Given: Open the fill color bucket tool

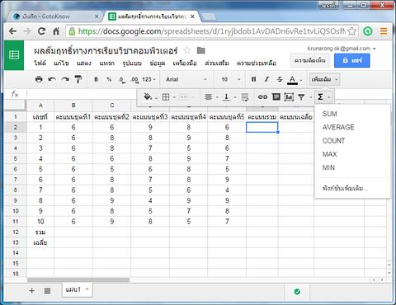Looking at the screenshot, I should [x=148, y=96].
